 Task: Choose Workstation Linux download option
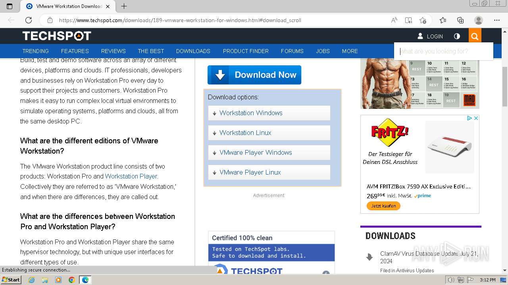tap(269, 133)
